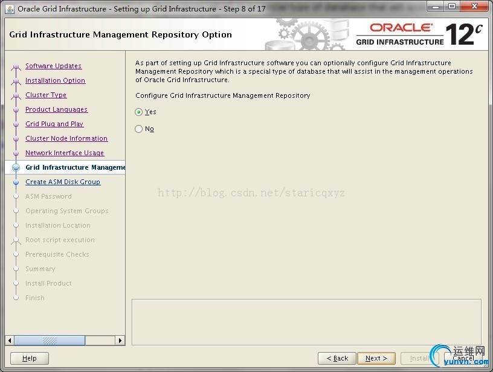Select the Yes radio button
This screenshot has height=372, width=493.
139,112
